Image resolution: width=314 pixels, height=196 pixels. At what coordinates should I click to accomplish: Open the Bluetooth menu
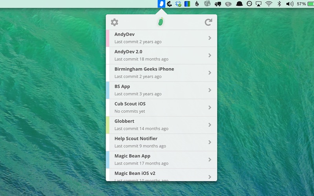point(279,4)
